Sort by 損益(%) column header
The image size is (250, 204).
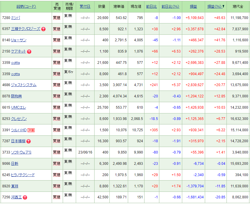point(214,7)
